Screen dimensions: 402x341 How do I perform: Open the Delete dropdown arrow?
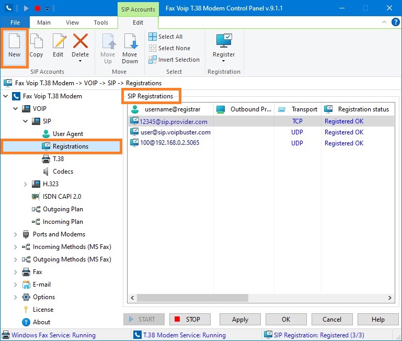[x=81, y=61]
